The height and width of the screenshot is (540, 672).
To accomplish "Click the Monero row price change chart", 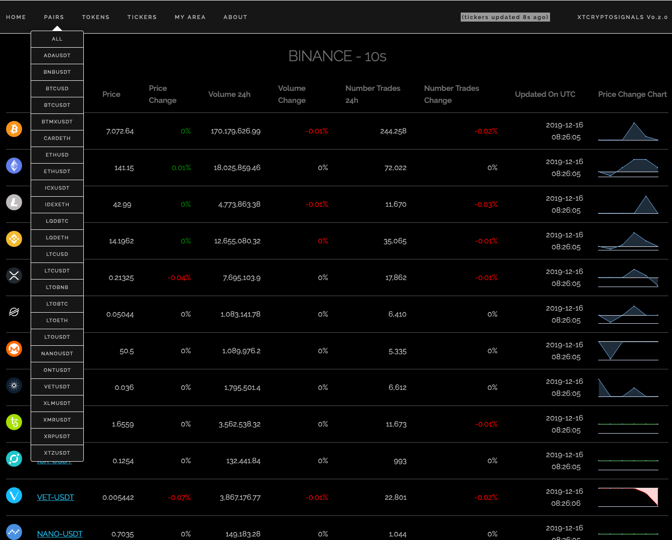I will click(628, 350).
